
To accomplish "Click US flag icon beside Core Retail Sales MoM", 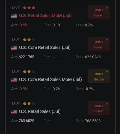I will point(14,80).
